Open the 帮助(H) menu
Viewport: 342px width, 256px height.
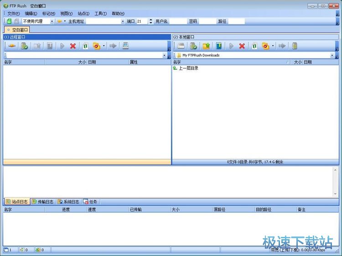tap(118, 14)
